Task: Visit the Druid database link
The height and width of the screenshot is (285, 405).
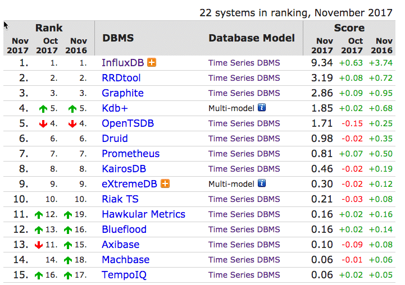Action: click(115, 139)
